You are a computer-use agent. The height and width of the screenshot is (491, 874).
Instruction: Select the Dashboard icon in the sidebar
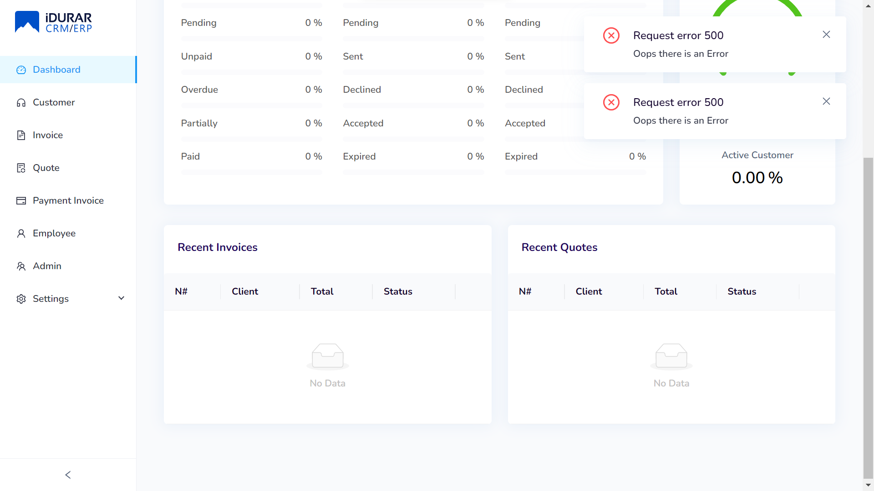(x=21, y=70)
